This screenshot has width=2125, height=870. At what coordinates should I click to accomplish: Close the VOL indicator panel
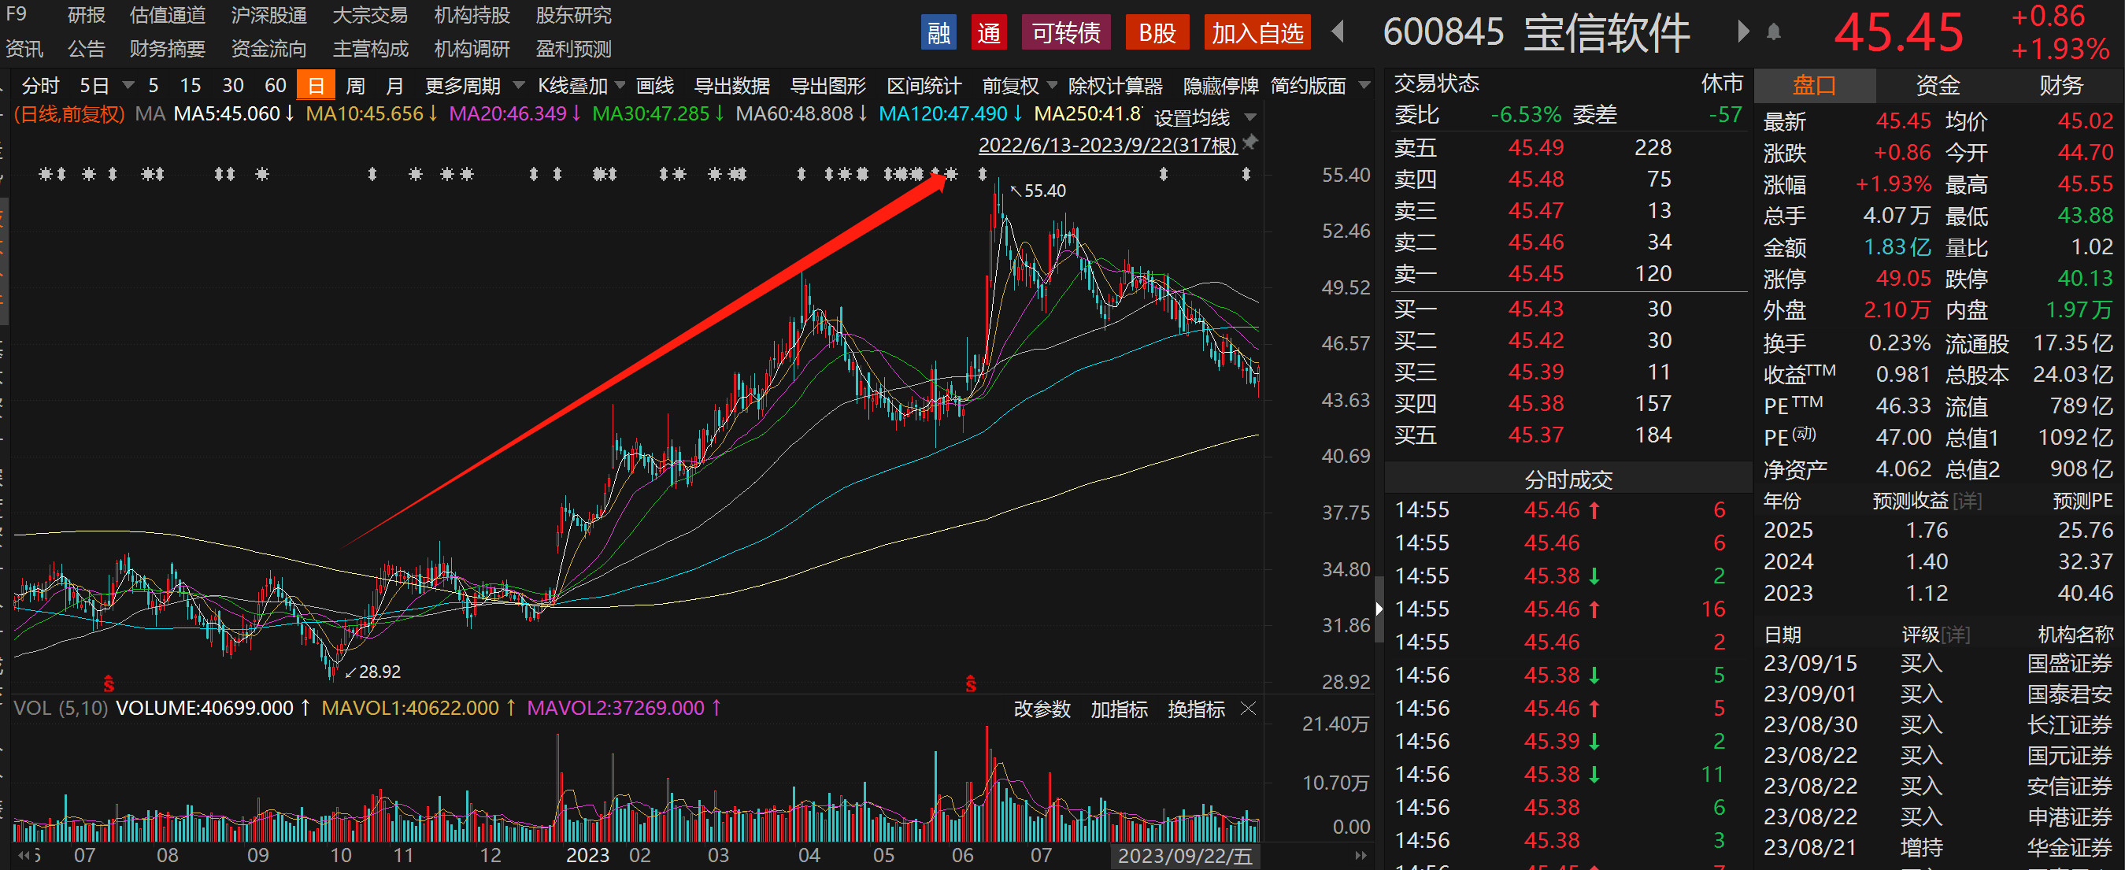click(1248, 709)
